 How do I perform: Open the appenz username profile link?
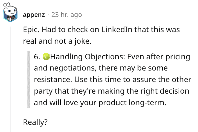pyautogui.click(x=34, y=15)
